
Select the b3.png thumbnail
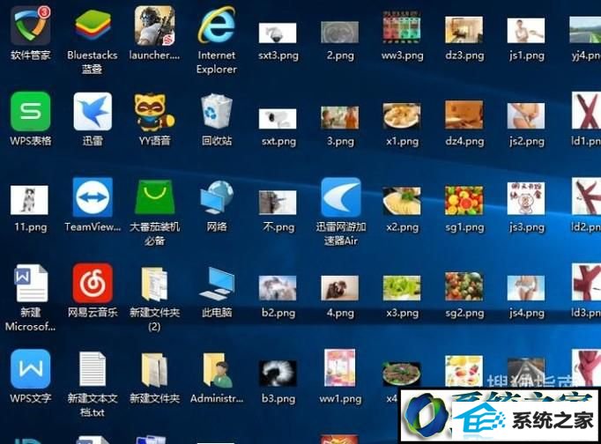(x=278, y=374)
